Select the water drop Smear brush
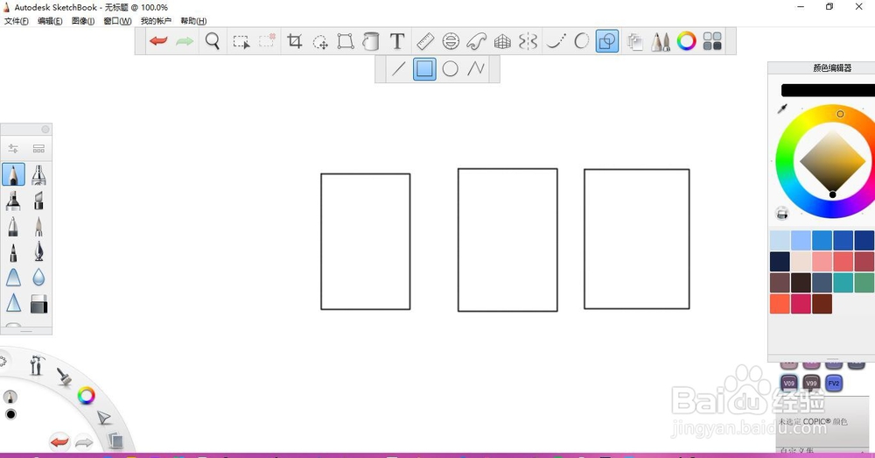 coord(38,278)
